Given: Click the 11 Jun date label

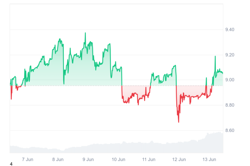Looking at the screenshot, I should (149, 159).
